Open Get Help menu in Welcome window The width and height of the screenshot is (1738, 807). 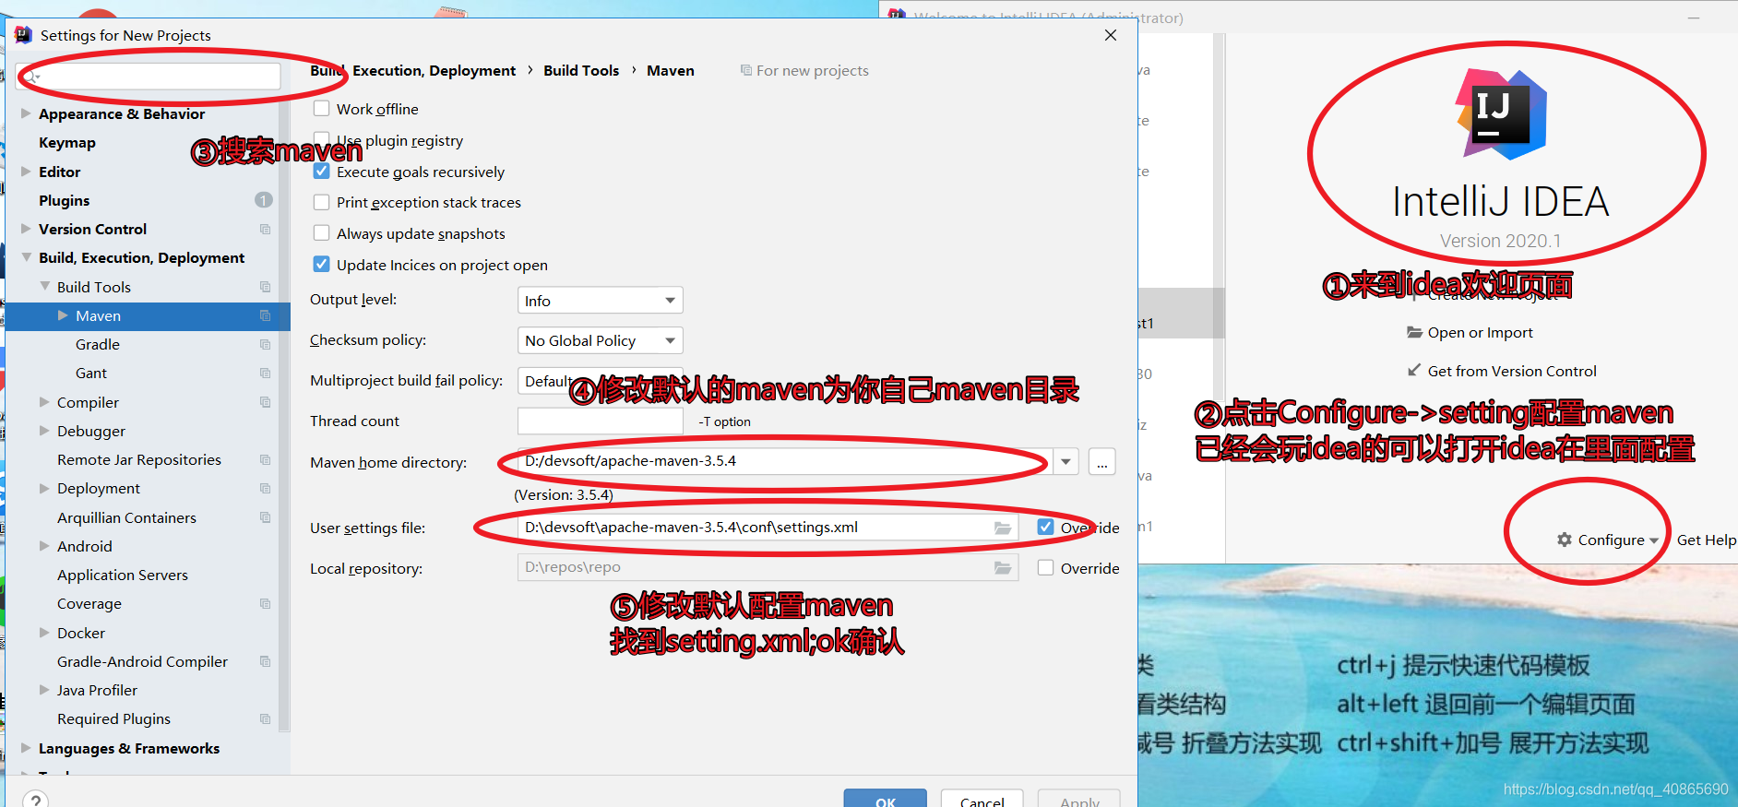point(1707,540)
